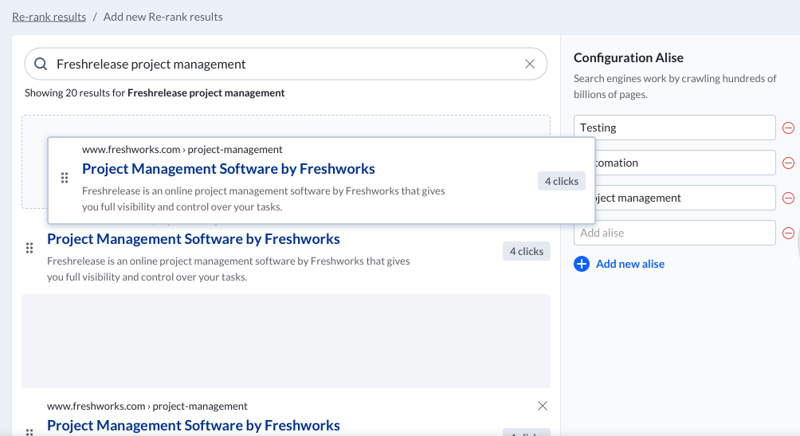The image size is (800, 436).
Task: Open floating card's Project Management Software title
Action: 229,169
